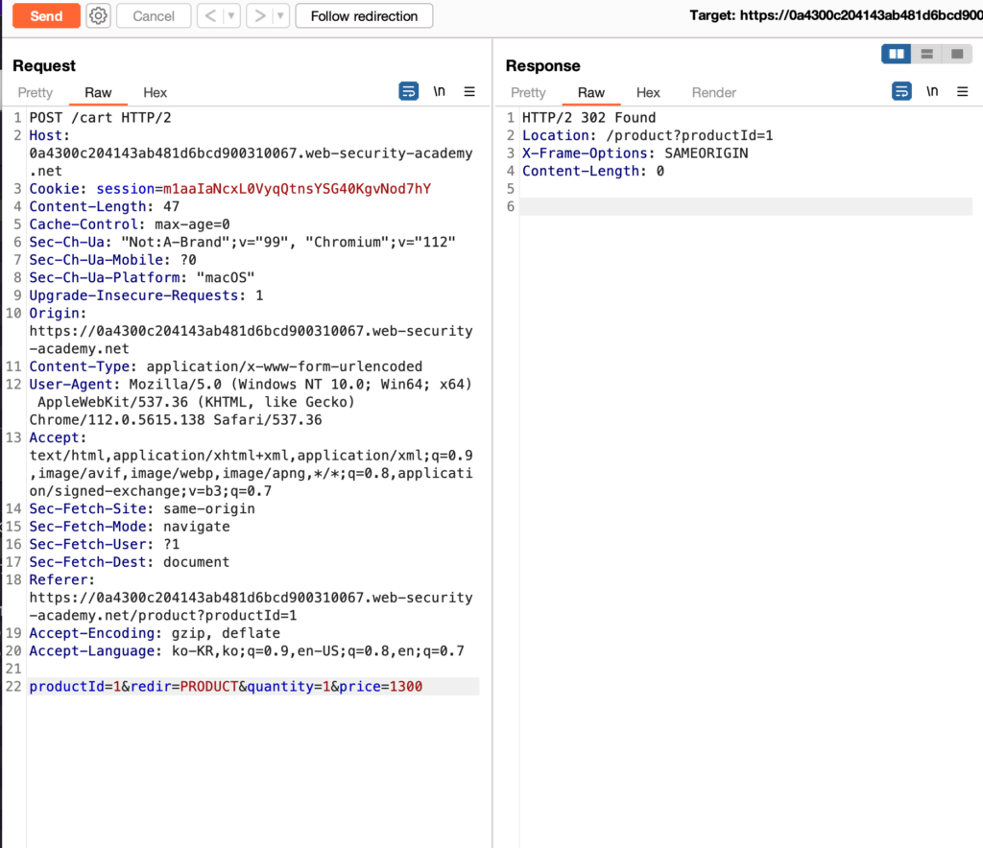
Task: Click redir=PRODUCT parameter in body
Action: (x=184, y=687)
